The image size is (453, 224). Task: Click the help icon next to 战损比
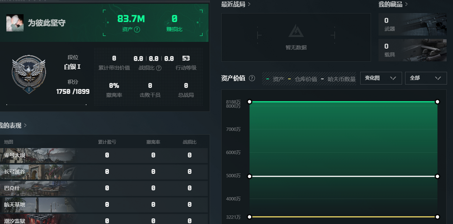(159, 68)
